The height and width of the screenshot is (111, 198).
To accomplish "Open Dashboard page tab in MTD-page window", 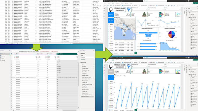I will (x=116, y=110).
